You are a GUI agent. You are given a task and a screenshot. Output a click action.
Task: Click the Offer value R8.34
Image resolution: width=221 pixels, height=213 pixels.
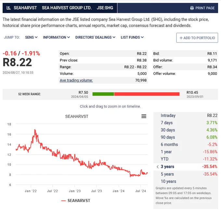tap(212, 67)
